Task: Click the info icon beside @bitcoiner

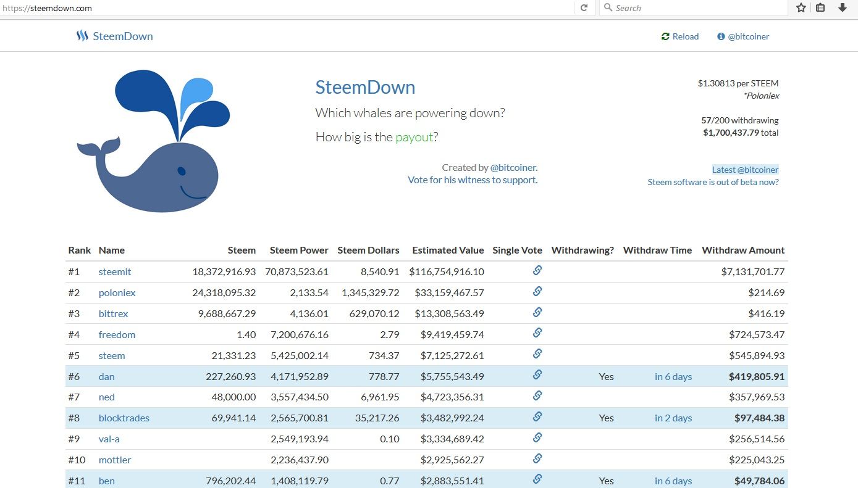Action: (x=720, y=36)
